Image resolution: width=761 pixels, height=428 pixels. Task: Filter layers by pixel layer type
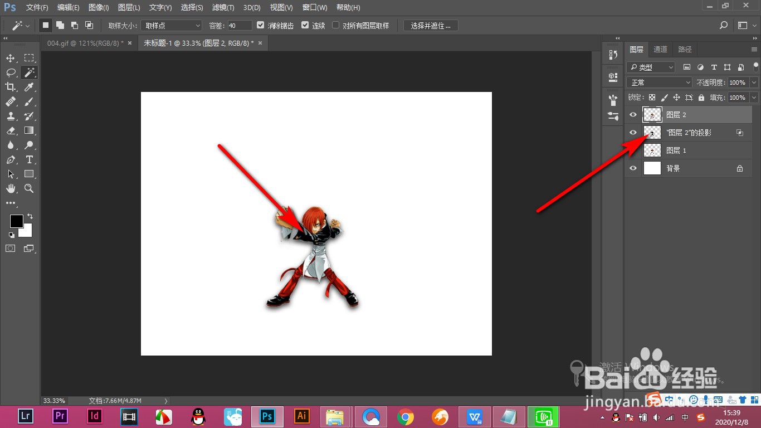coord(687,67)
